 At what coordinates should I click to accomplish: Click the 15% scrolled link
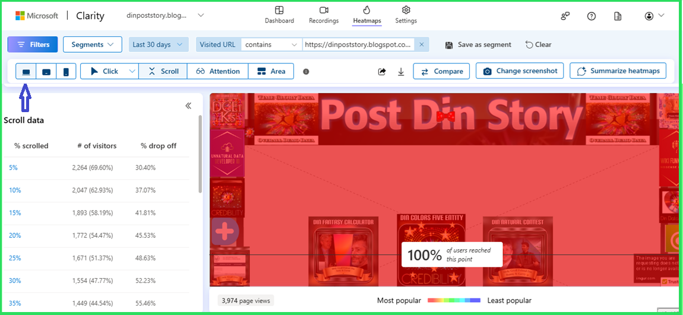point(15,213)
